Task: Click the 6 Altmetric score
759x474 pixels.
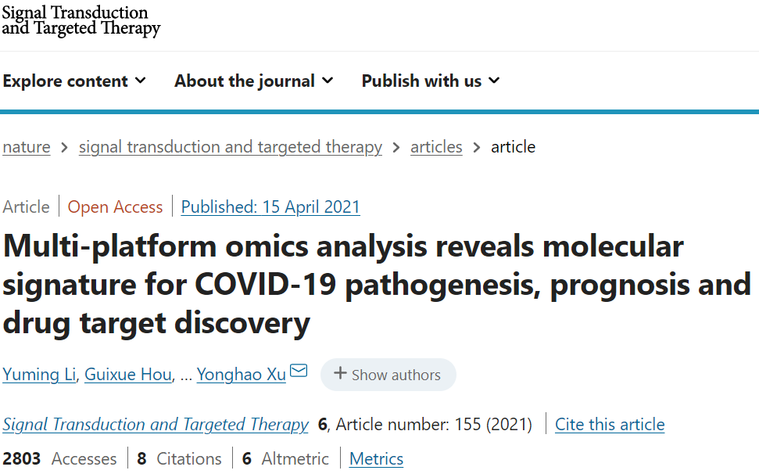Action: tap(285, 458)
